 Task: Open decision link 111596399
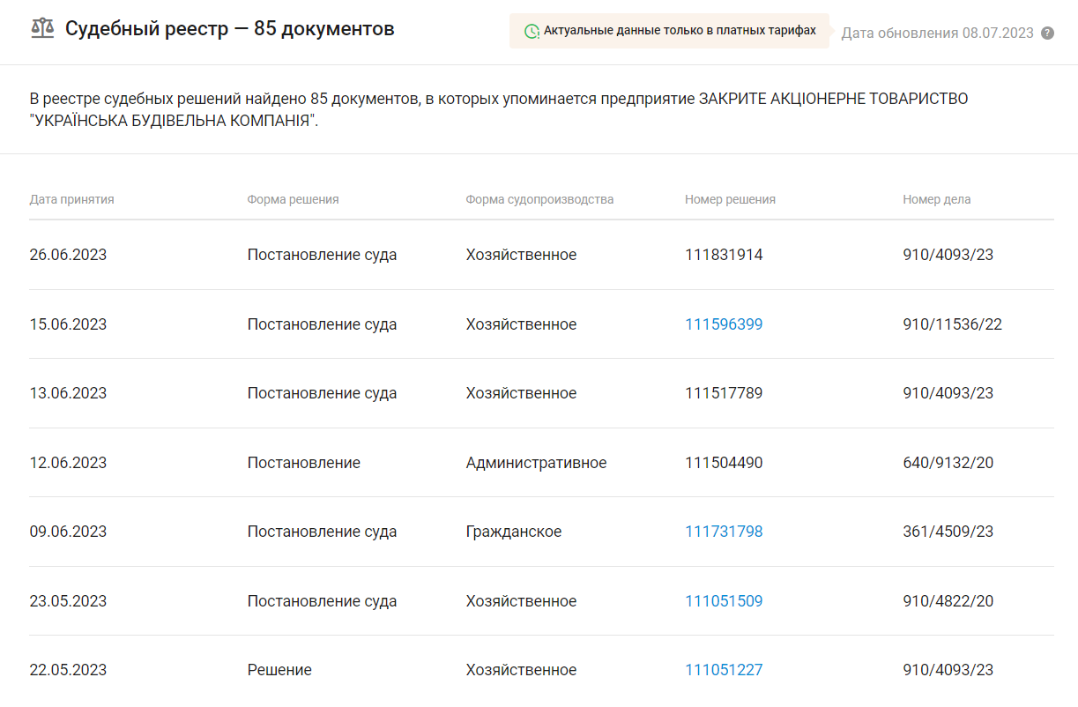point(724,324)
